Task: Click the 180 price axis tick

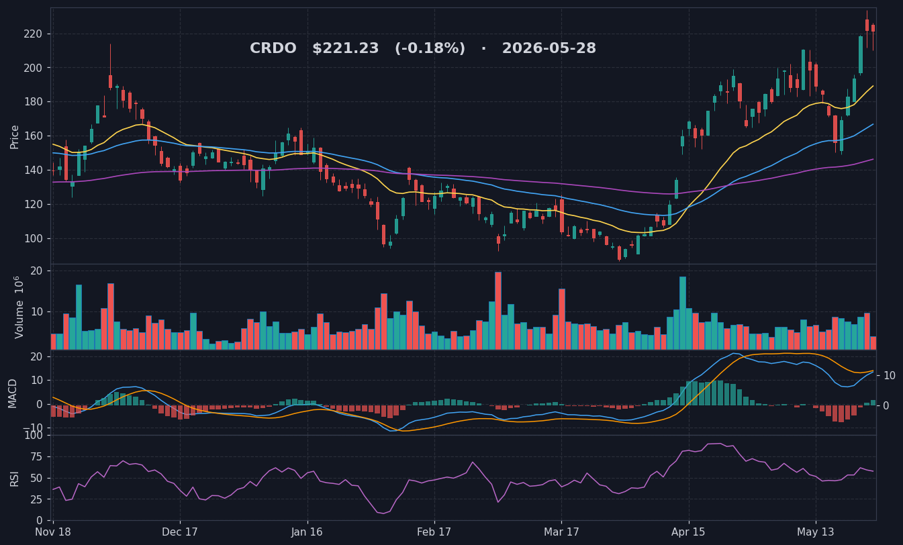Action: tap(33, 102)
